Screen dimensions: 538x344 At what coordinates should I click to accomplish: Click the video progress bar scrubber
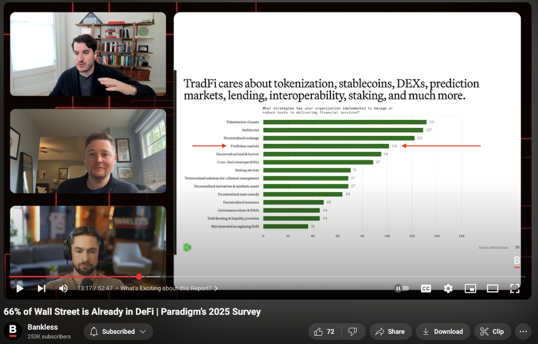click(x=138, y=276)
